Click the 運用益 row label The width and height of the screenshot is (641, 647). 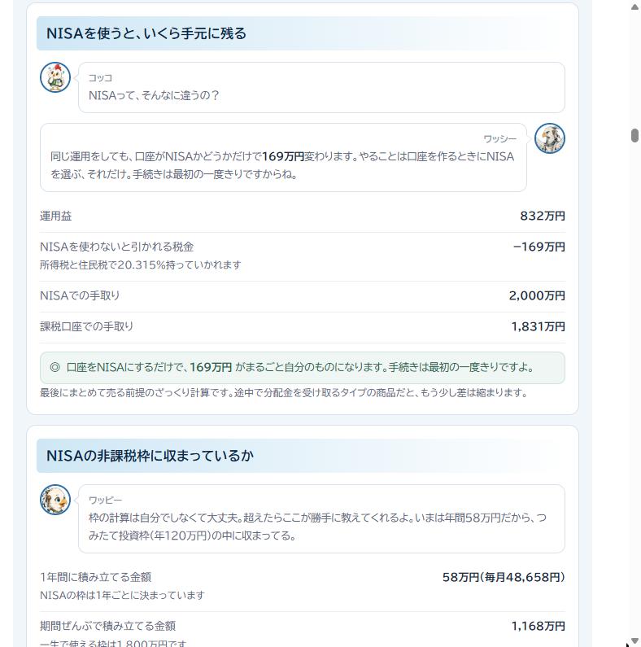point(55,216)
